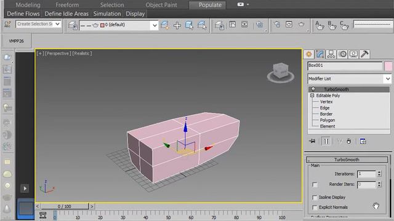Enable Render Iters checkbox

315,185
